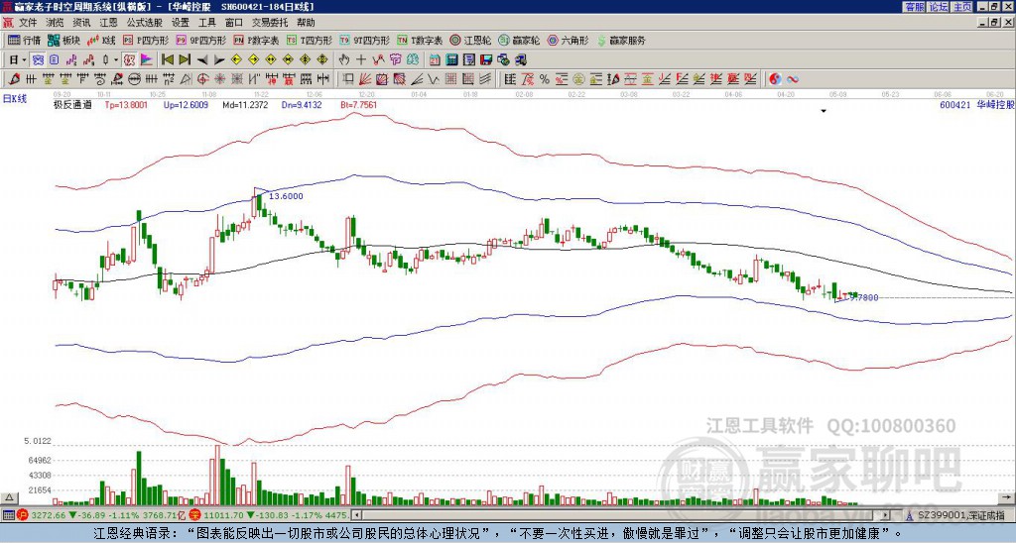
Task: Open the 江恩轮 Gann wheel tool
Action: pyautogui.click(x=470, y=40)
